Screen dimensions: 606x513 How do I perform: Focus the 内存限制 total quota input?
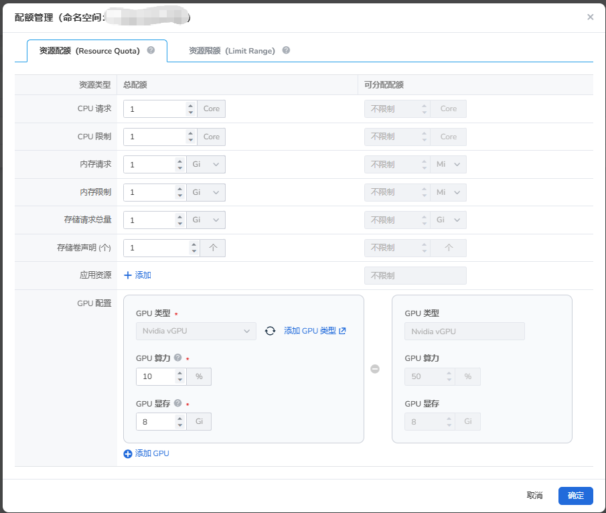[149, 192]
